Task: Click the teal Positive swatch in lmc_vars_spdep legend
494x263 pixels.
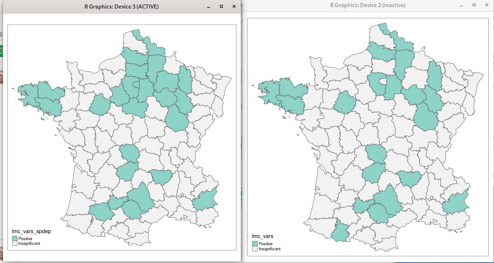Action: coord(15,238)
